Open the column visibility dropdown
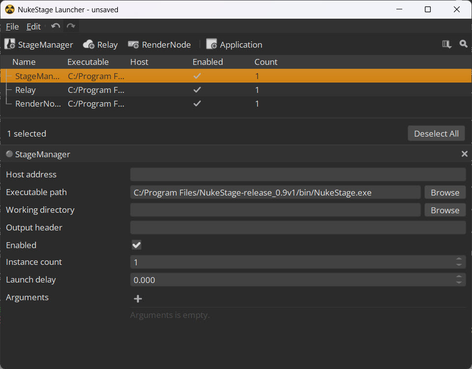Screen dimensions: 472x369 [x=446, y=45]
